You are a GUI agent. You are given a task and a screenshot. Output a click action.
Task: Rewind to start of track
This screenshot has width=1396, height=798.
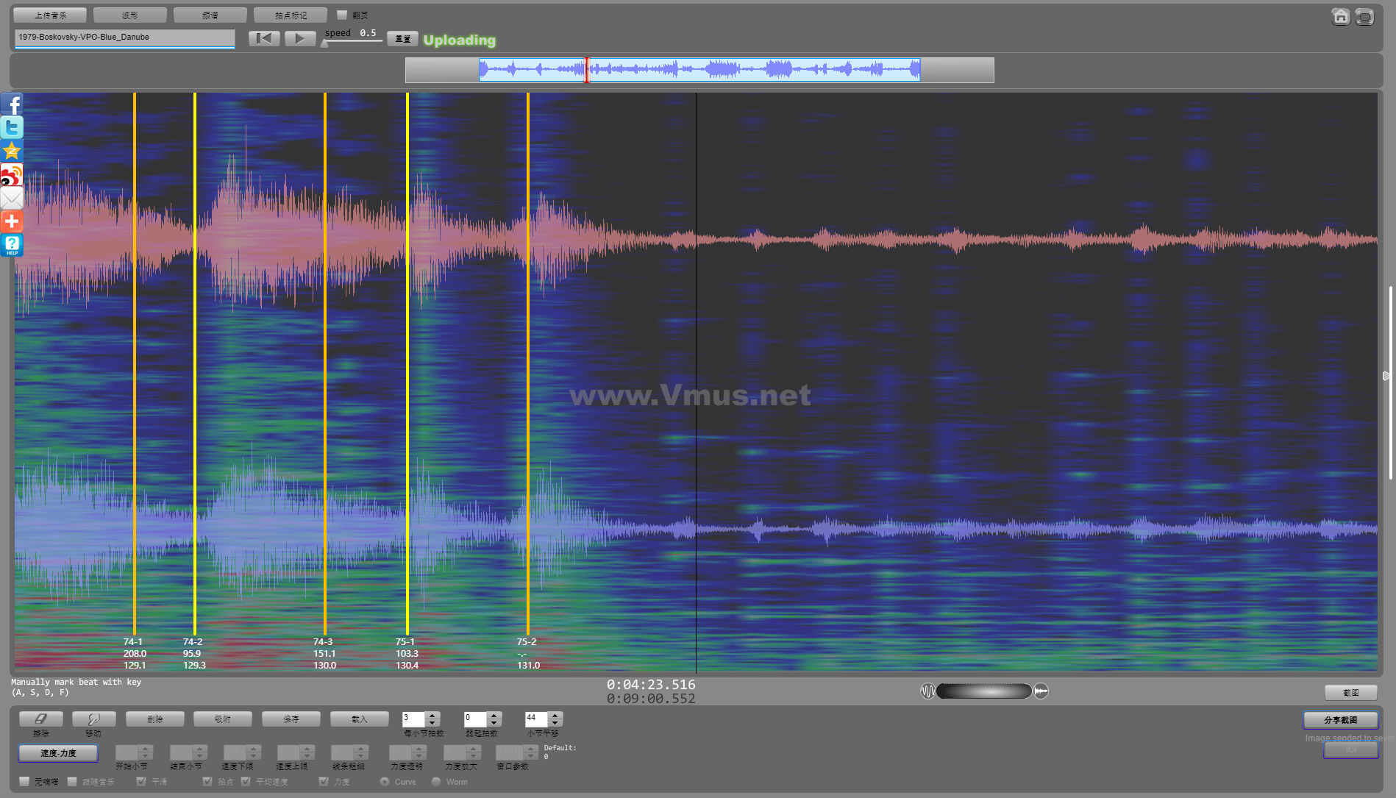(x=264, y=38)
